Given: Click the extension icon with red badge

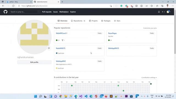Looking at the screenshot, I should coord(127,6).
